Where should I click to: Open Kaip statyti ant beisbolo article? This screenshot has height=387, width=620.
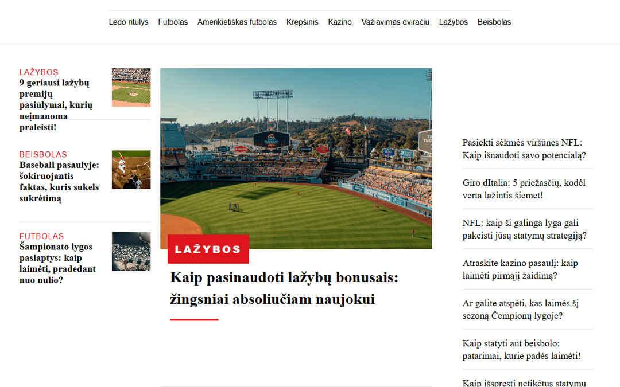click(x=521, y=350)
